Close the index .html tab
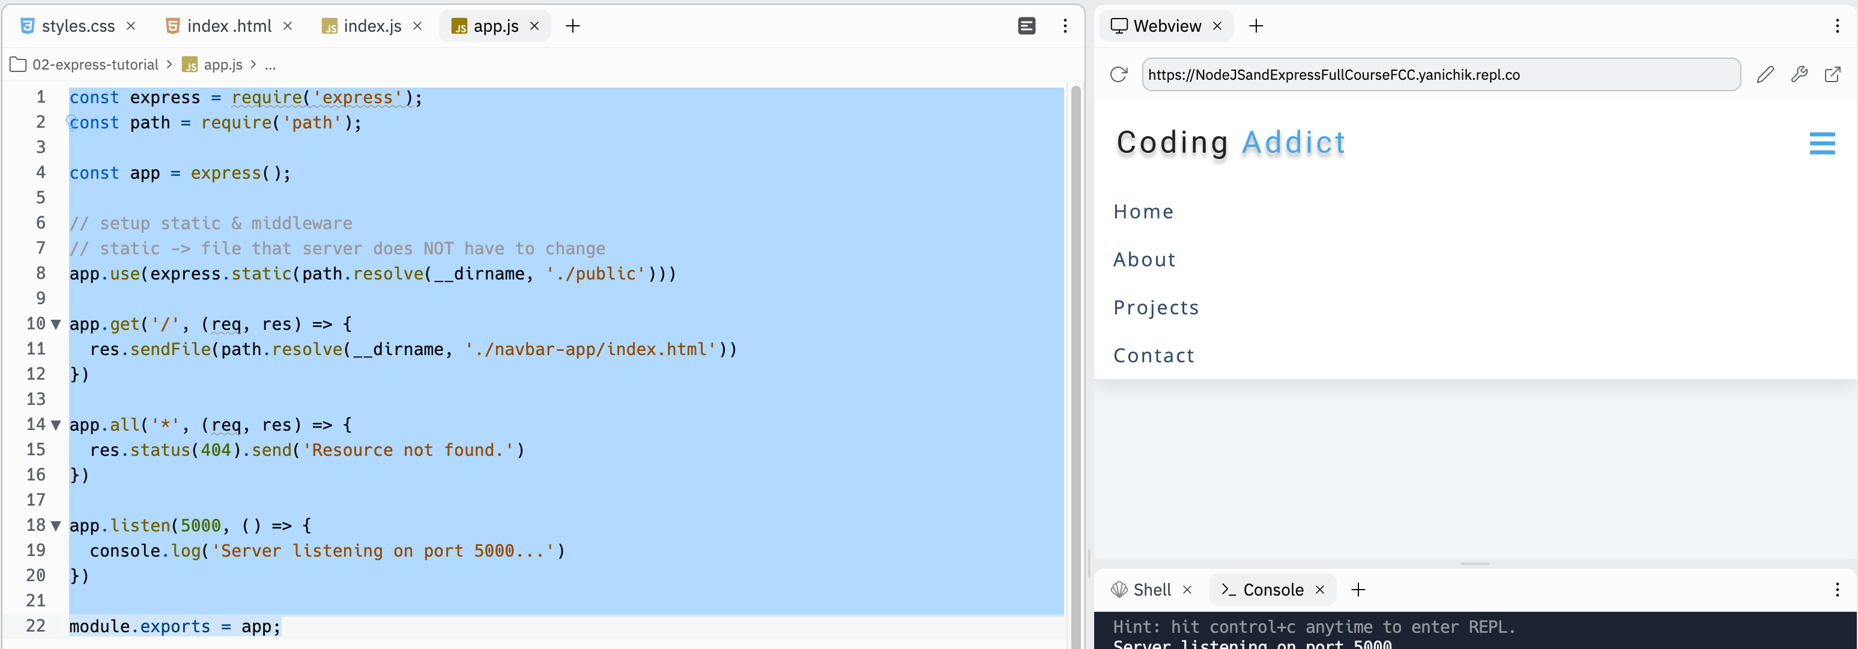This screenshot has height=649, width=1858. coord(288,26)
